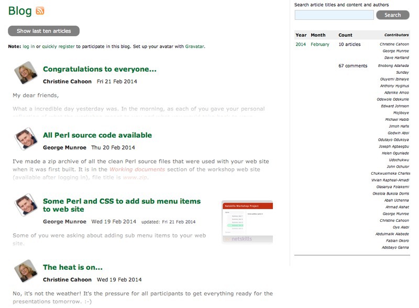Screen dimensions: 419x308
Task: Click the www.zip file link
Action: click(x=135, y=177)
